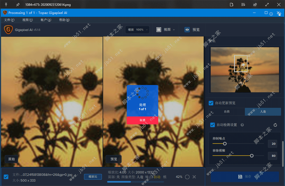Click the 预览 button label in the toolbar
The width and height of the screenshot is (285, 186).
[x=196, y=30]
